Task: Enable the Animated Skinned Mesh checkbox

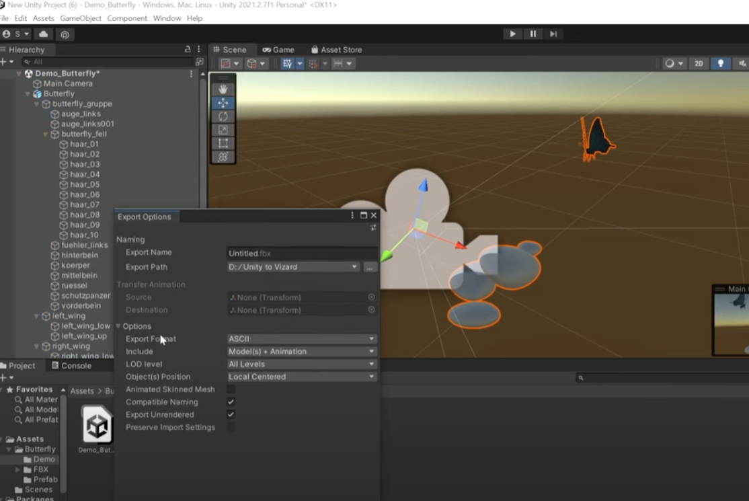Action: tap(231, 389)
